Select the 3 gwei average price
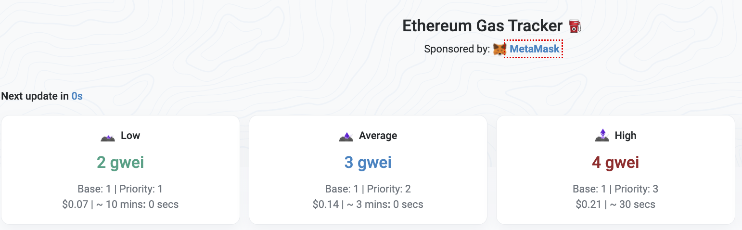Viewport: 742px width, 230px height. tap(368, 163)
